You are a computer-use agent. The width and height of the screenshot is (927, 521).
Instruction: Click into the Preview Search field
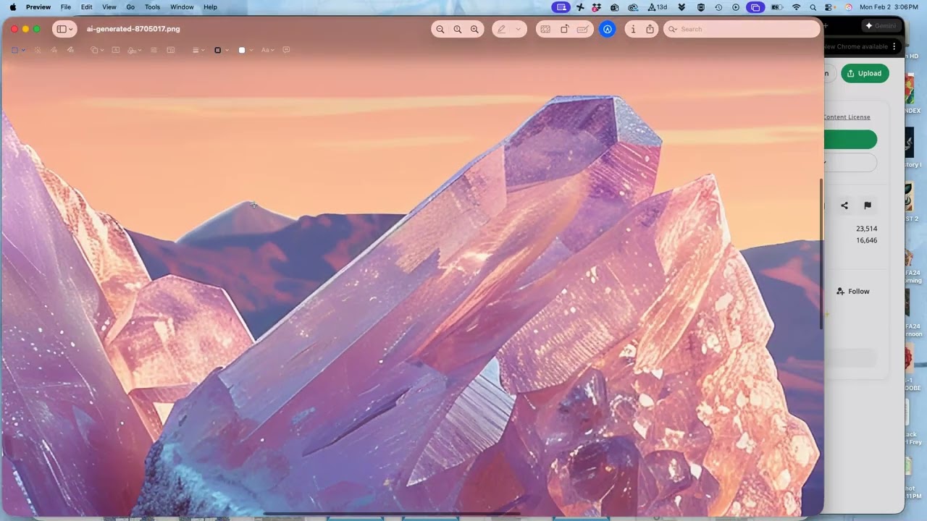click(742, 29)
